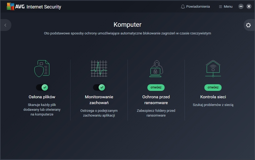Click the network house Wi-Fi icon
Image resolution: width=255 pixels, height=160 pixels.
[213, 68]
